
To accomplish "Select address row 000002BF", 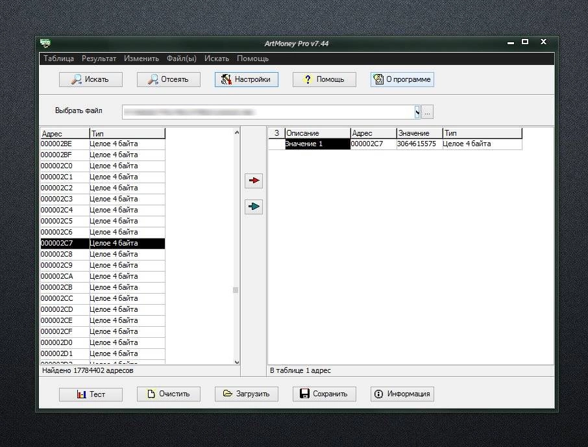I will point(103,155).
